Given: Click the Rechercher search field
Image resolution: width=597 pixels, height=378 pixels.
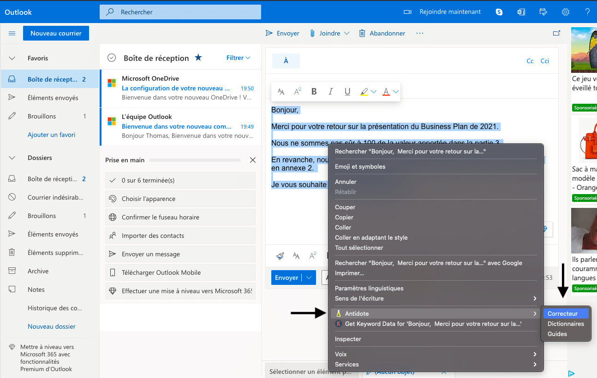Looking at the screenshot, I should 180,12.
